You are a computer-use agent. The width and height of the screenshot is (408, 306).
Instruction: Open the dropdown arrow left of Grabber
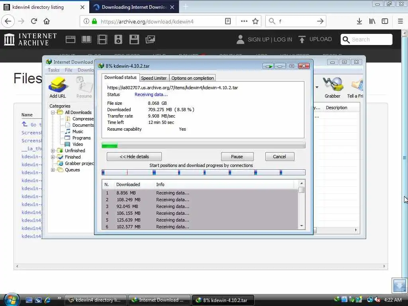pos(317,87)
